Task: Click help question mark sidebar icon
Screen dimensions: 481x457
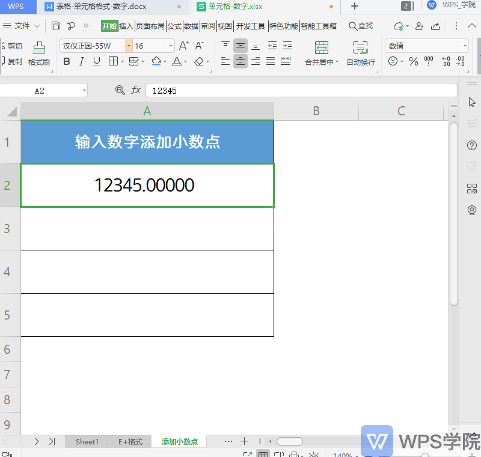Action: click(x=472, y=145)
